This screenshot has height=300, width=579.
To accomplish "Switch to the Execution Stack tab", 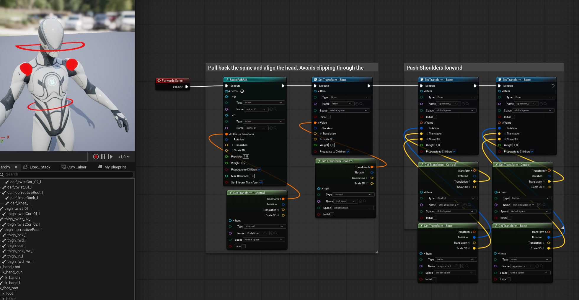I will click(37, 167).
